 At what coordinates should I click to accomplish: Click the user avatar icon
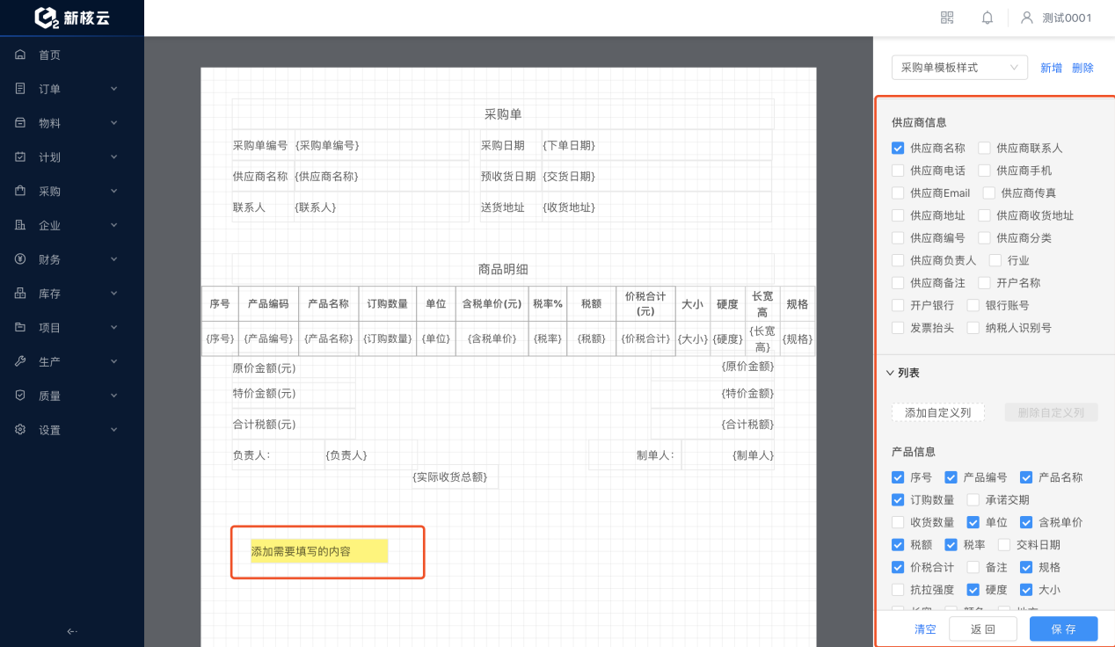coord(1026,18)
